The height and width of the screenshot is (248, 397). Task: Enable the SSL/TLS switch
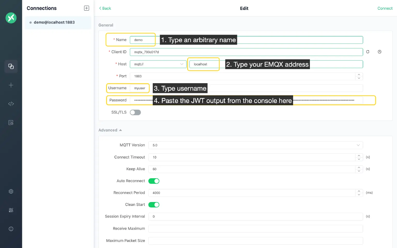click(x=135, y=112)
